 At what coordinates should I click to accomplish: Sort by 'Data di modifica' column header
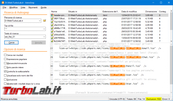[132, 11]
